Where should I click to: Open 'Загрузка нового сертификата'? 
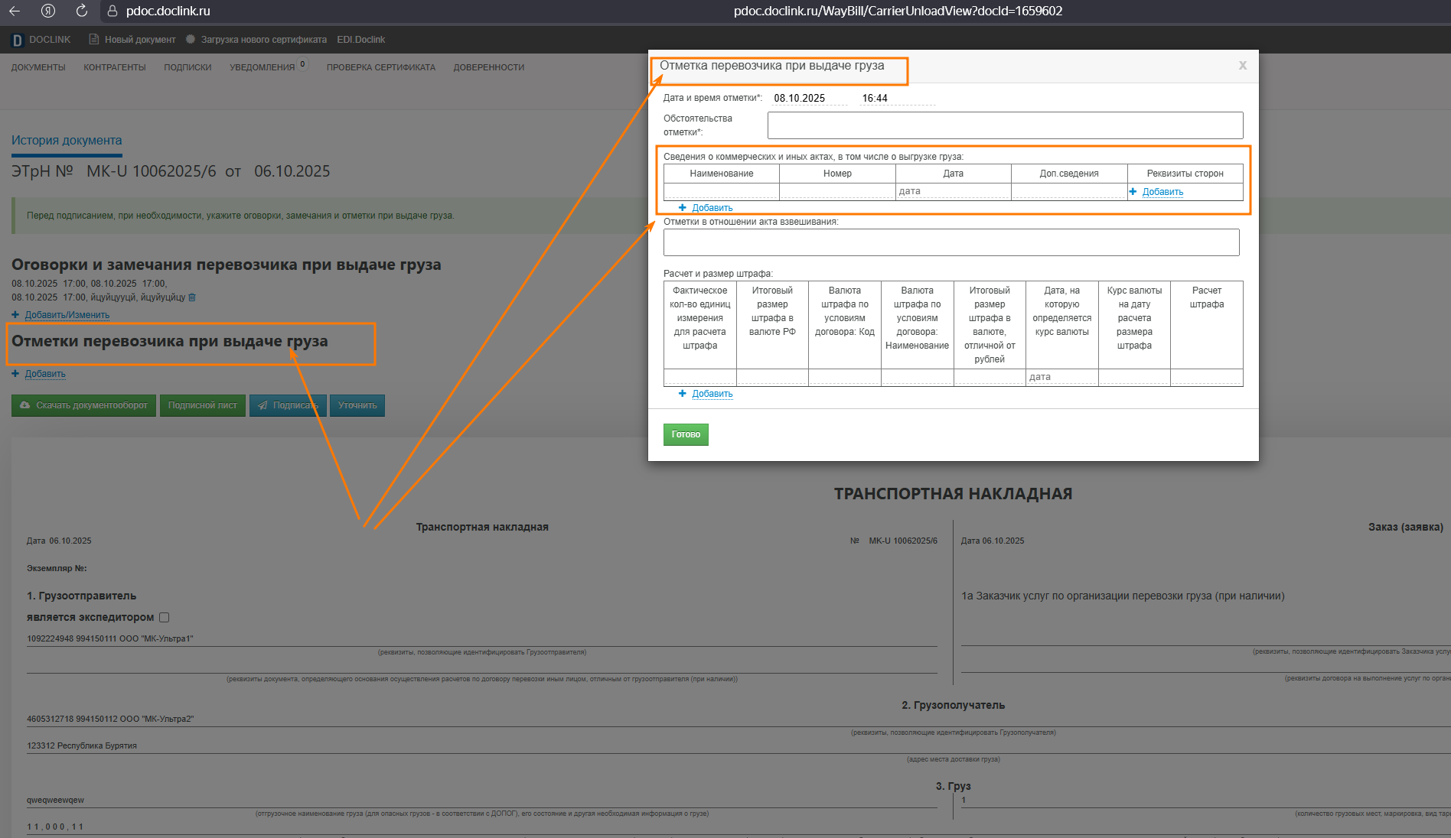click(x=256, y=40)
